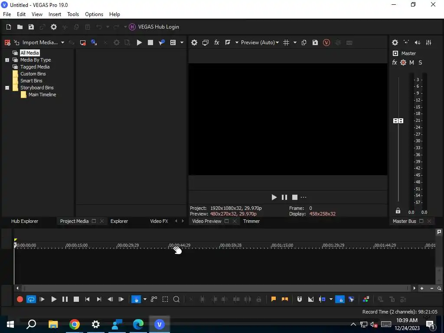Open the Insert menu
The image size is (444, 333).
point(55,14)
